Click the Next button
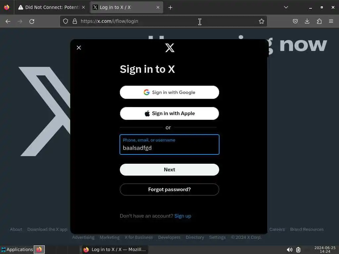 click(169, 170)
